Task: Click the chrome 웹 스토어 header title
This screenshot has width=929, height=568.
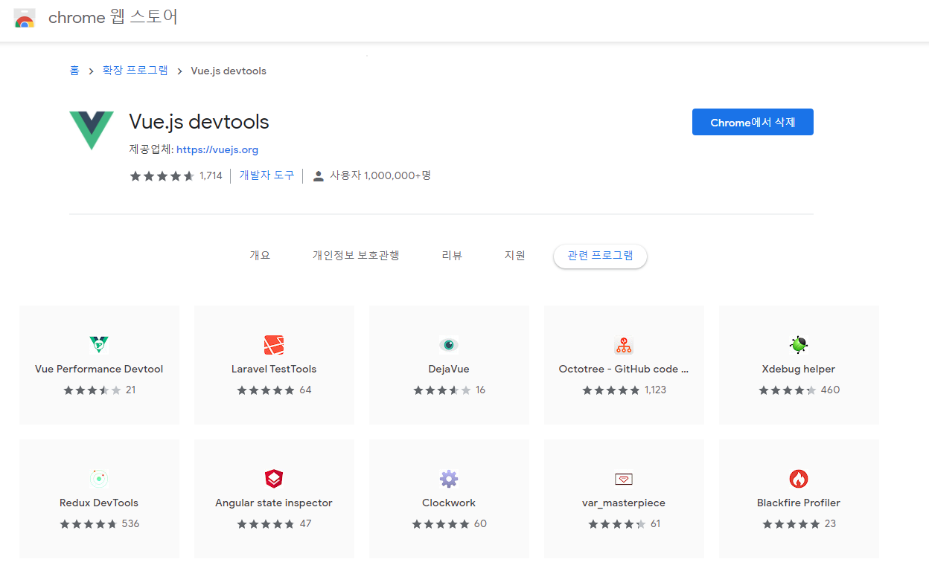Action: [113, 18]
